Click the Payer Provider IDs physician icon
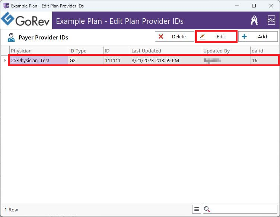280x217 pixels. tap(11, 37)
